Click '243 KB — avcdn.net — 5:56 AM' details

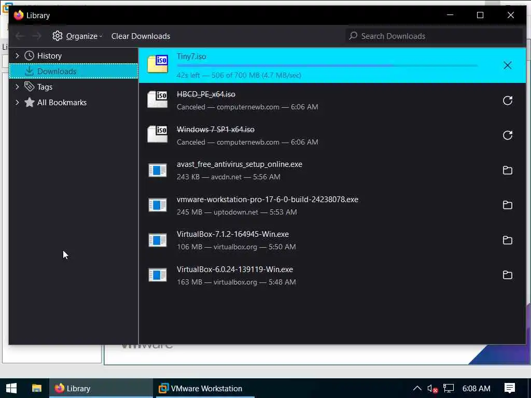(x=229, y=177)
